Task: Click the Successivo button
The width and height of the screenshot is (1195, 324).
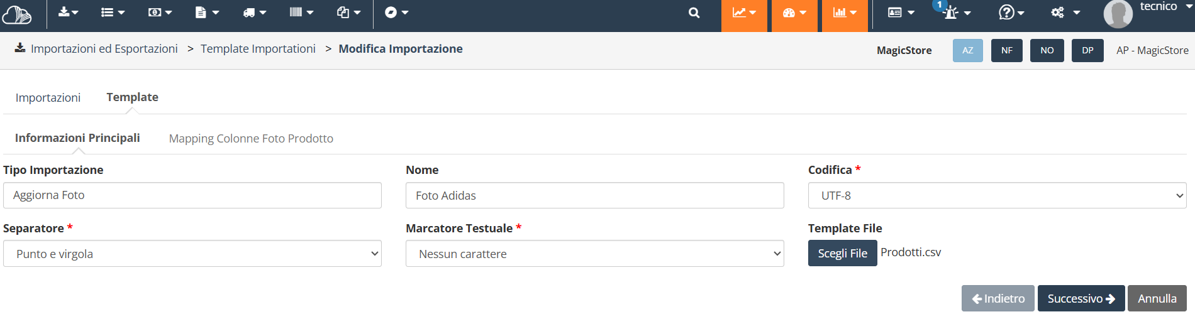Action: (1081, 298)
